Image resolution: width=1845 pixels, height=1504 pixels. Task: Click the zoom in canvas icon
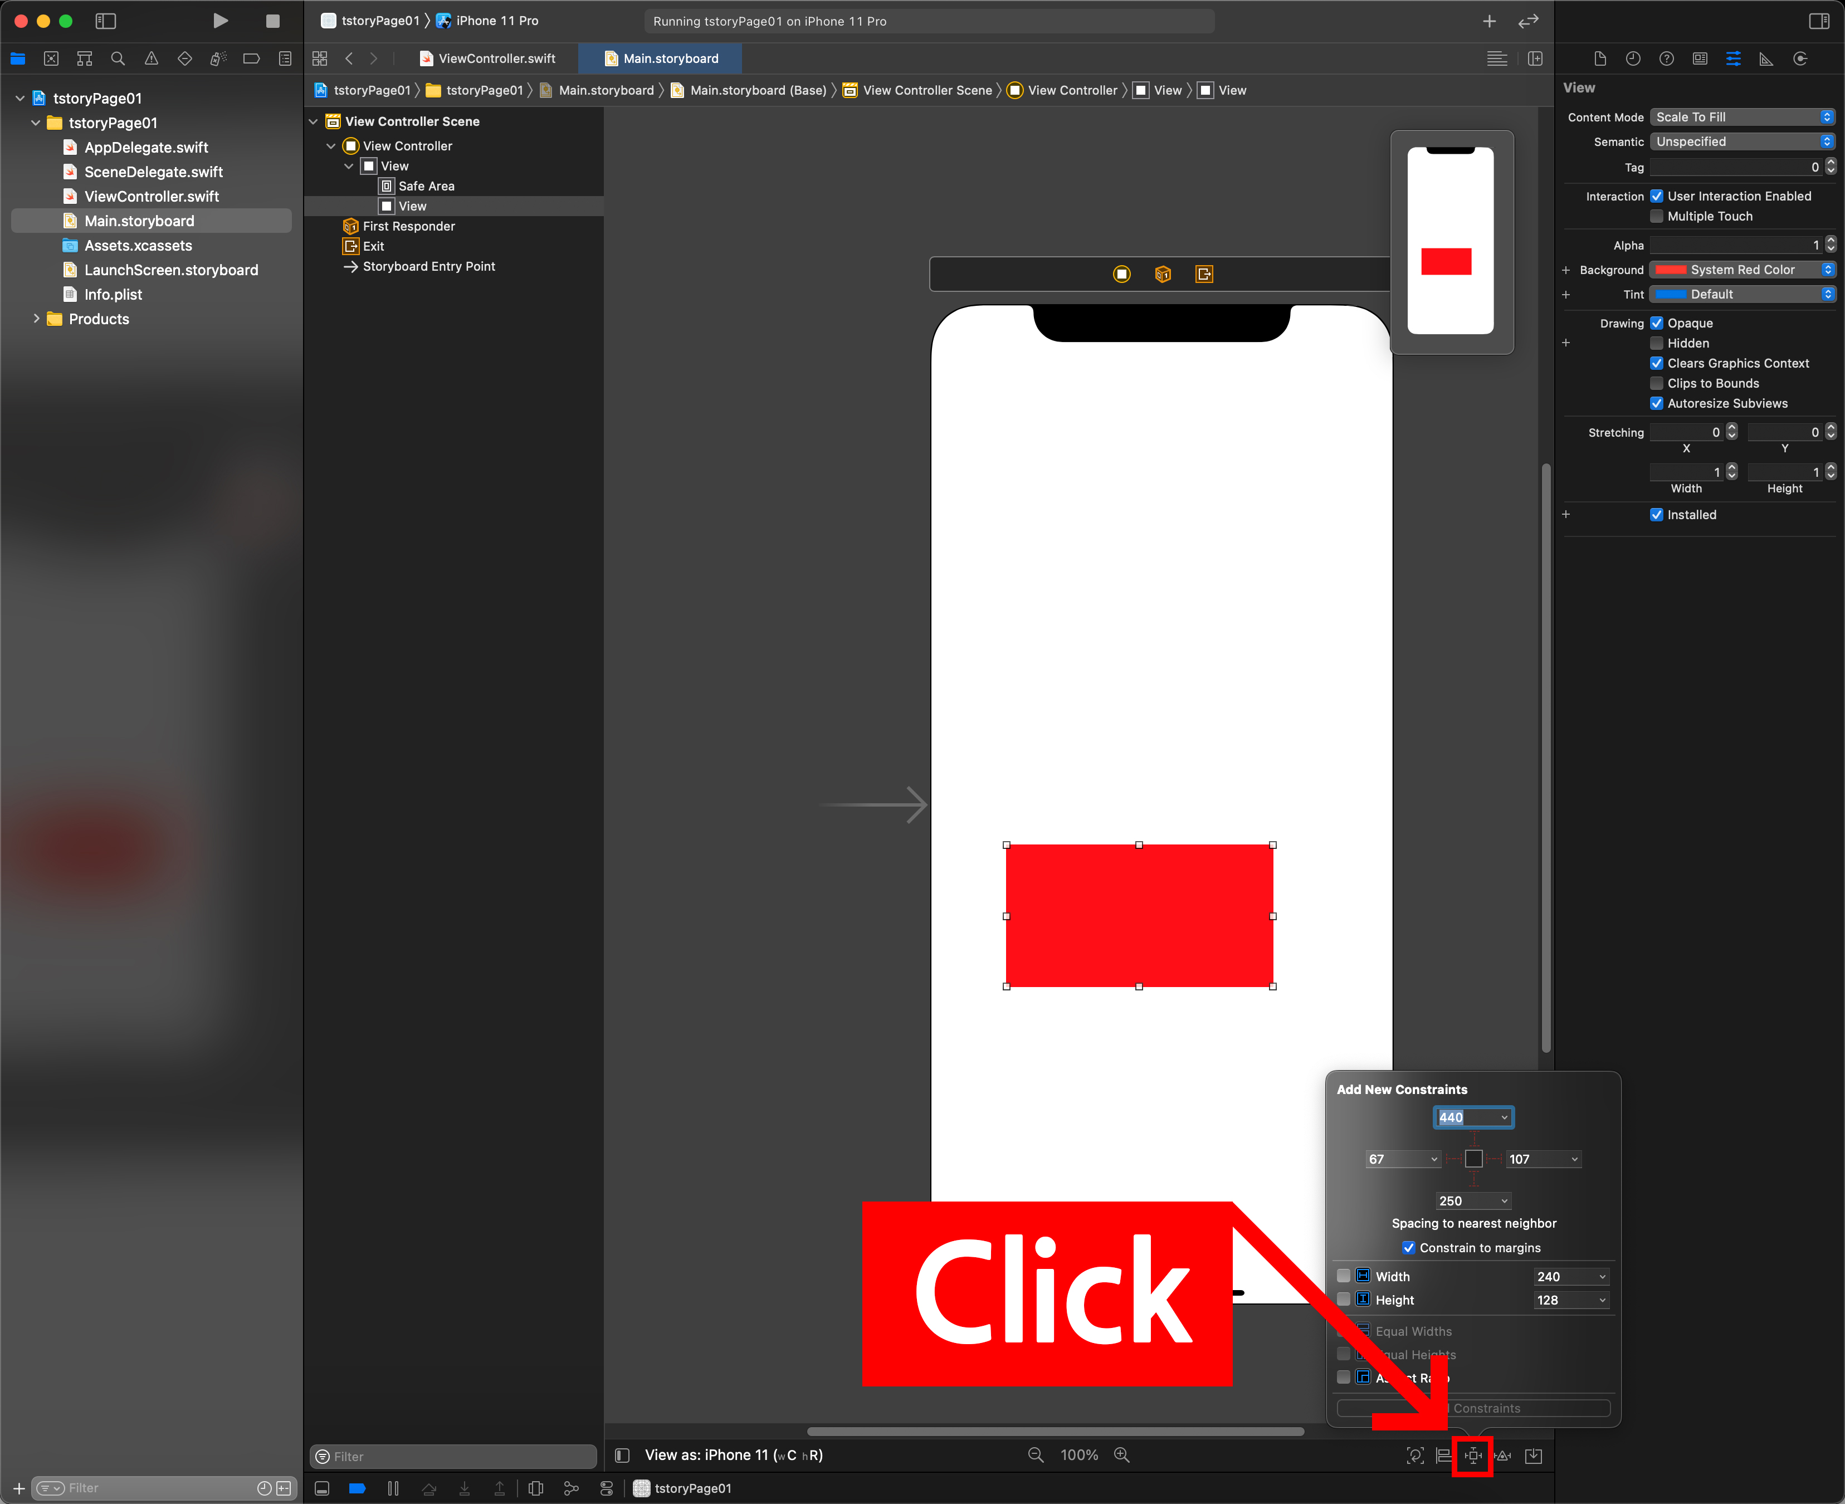click(1122, 1456)
